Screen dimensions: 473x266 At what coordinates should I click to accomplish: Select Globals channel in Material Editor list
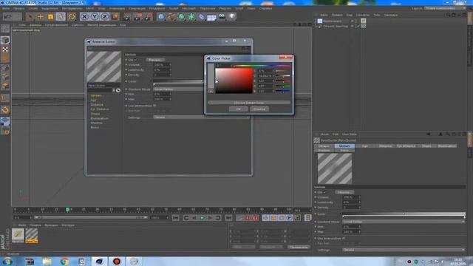(96, 95)
